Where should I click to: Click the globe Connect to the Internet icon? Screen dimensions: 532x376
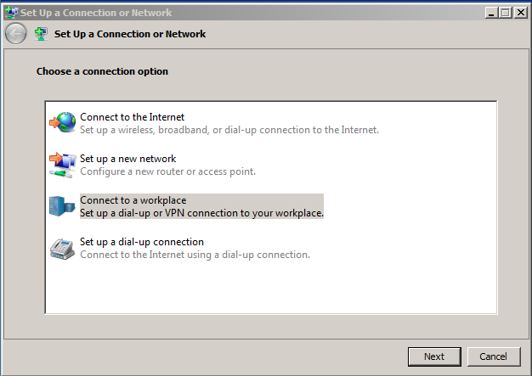63,123
